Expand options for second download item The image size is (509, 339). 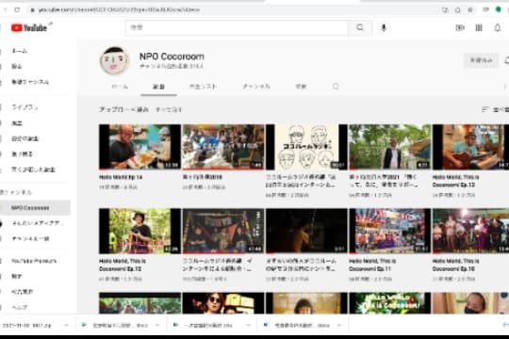[157, 325]
